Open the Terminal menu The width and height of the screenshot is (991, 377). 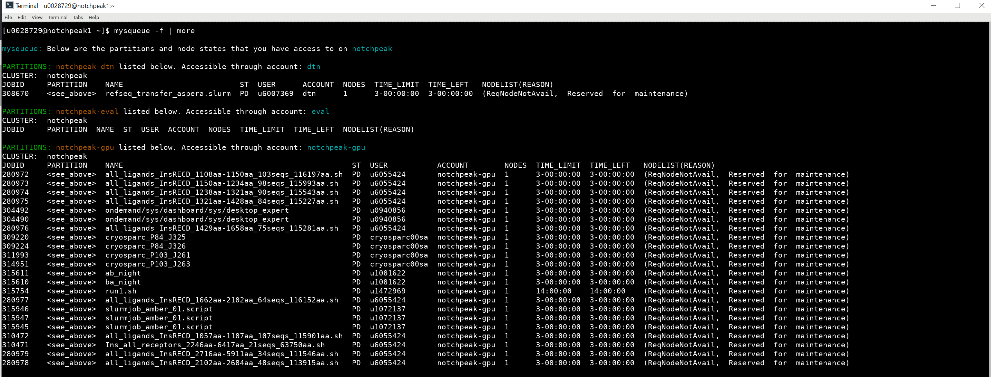pos(58,17)
